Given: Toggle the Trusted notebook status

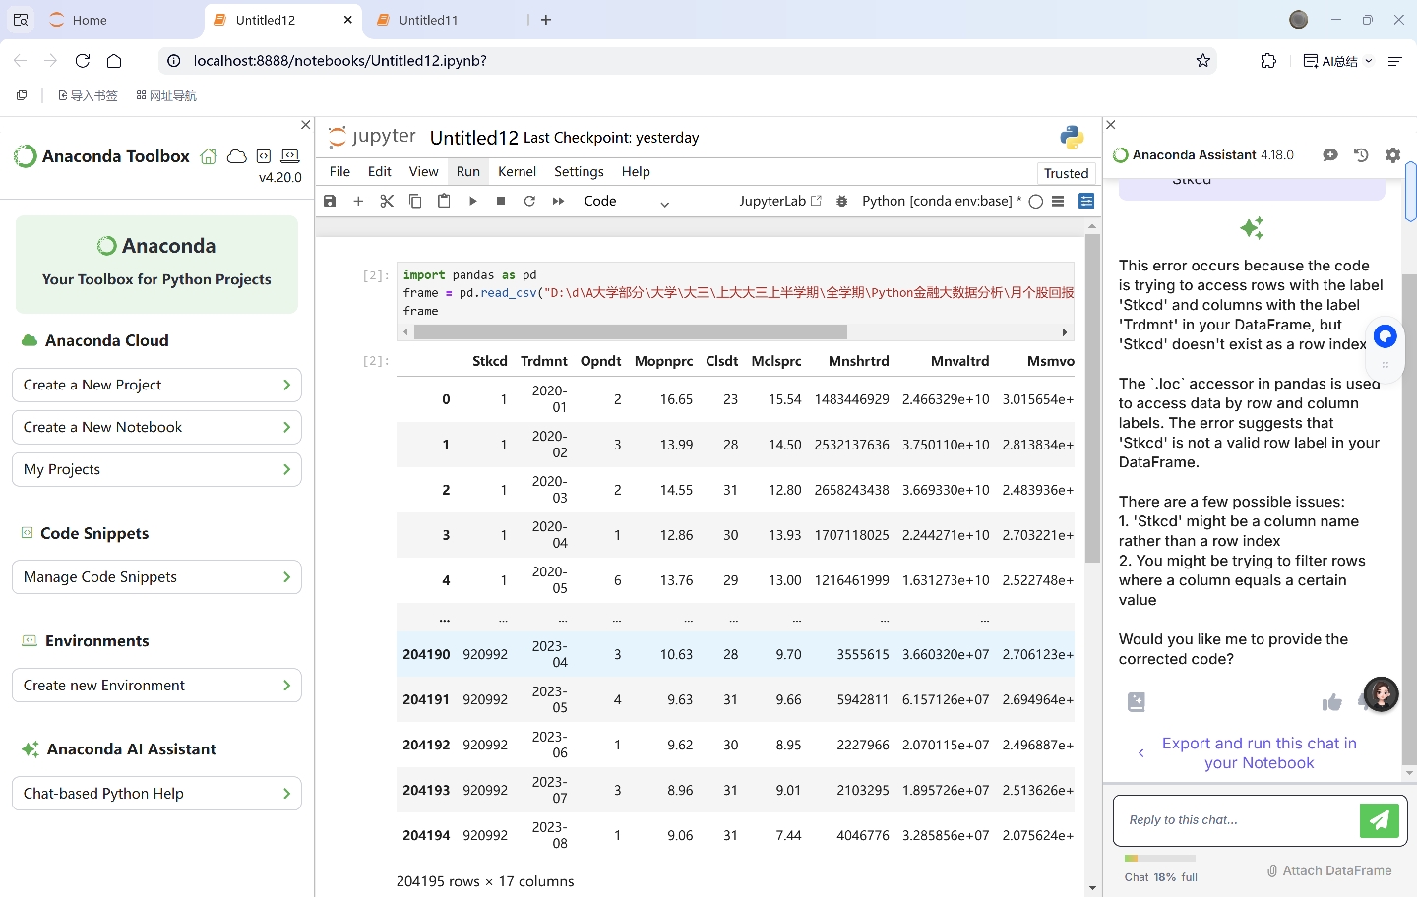Looking at the screenshot, I should click(1066, 173).
